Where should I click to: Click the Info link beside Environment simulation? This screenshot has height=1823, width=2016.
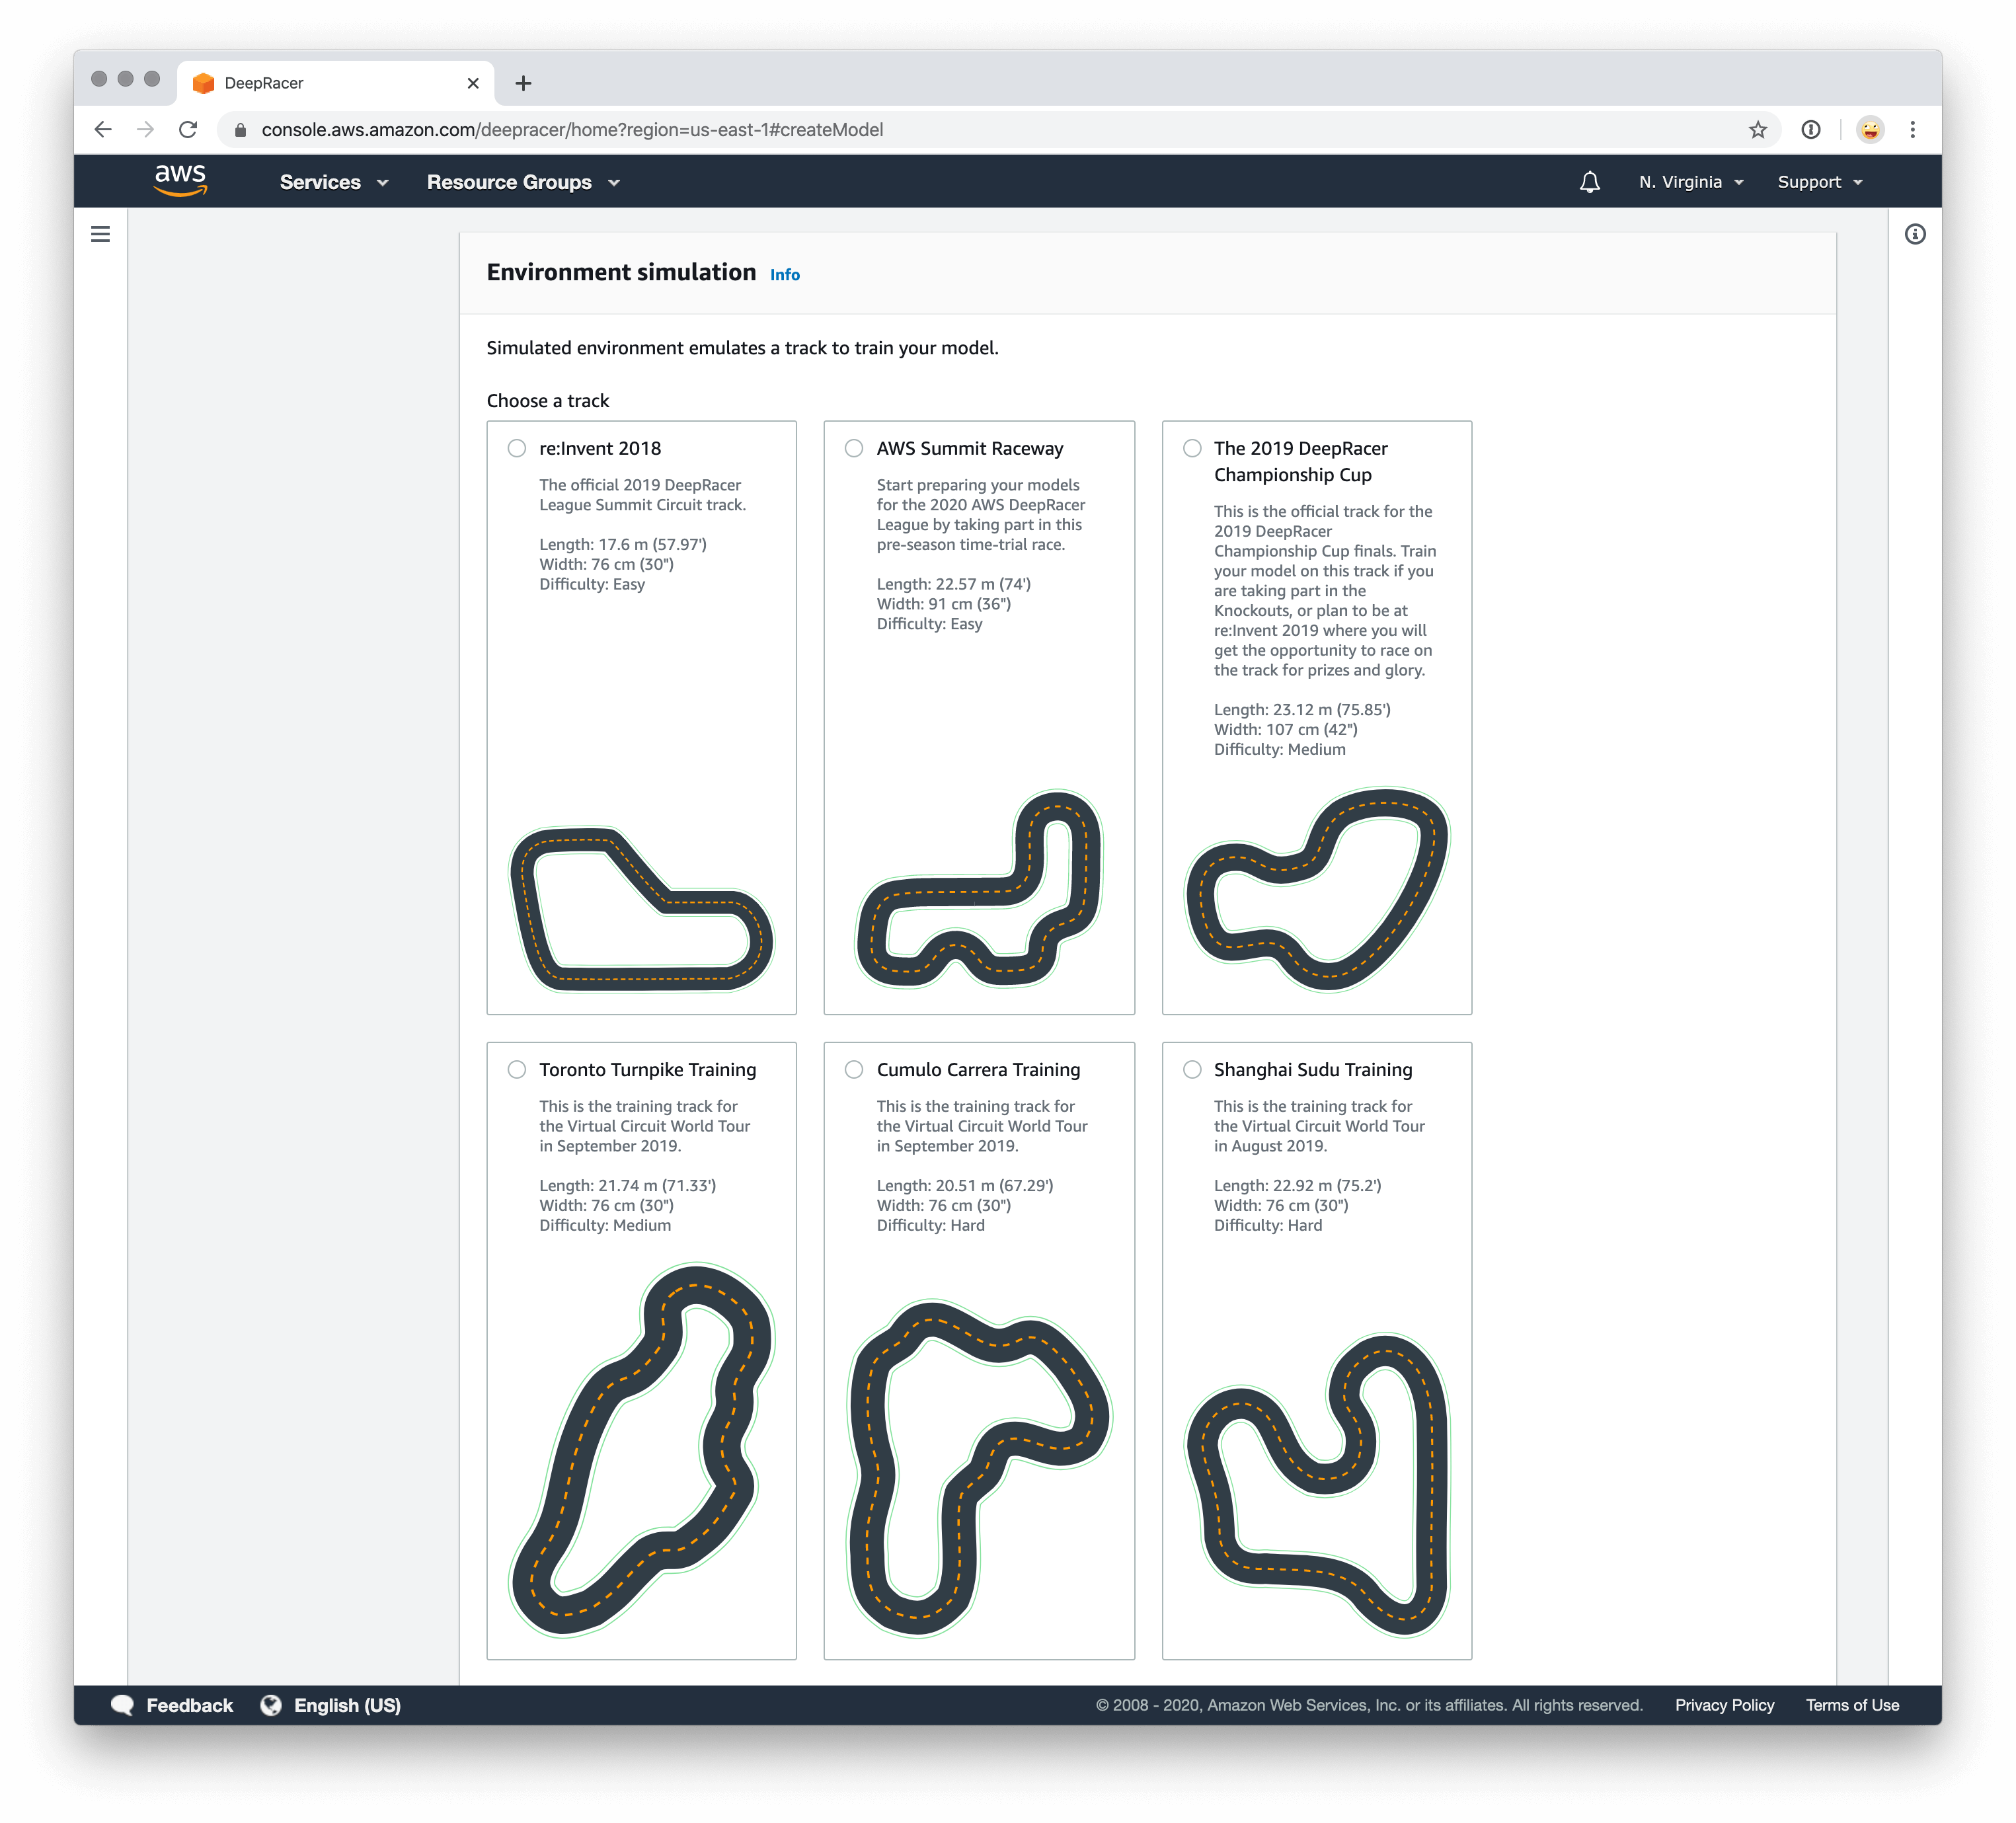point(785,274)
